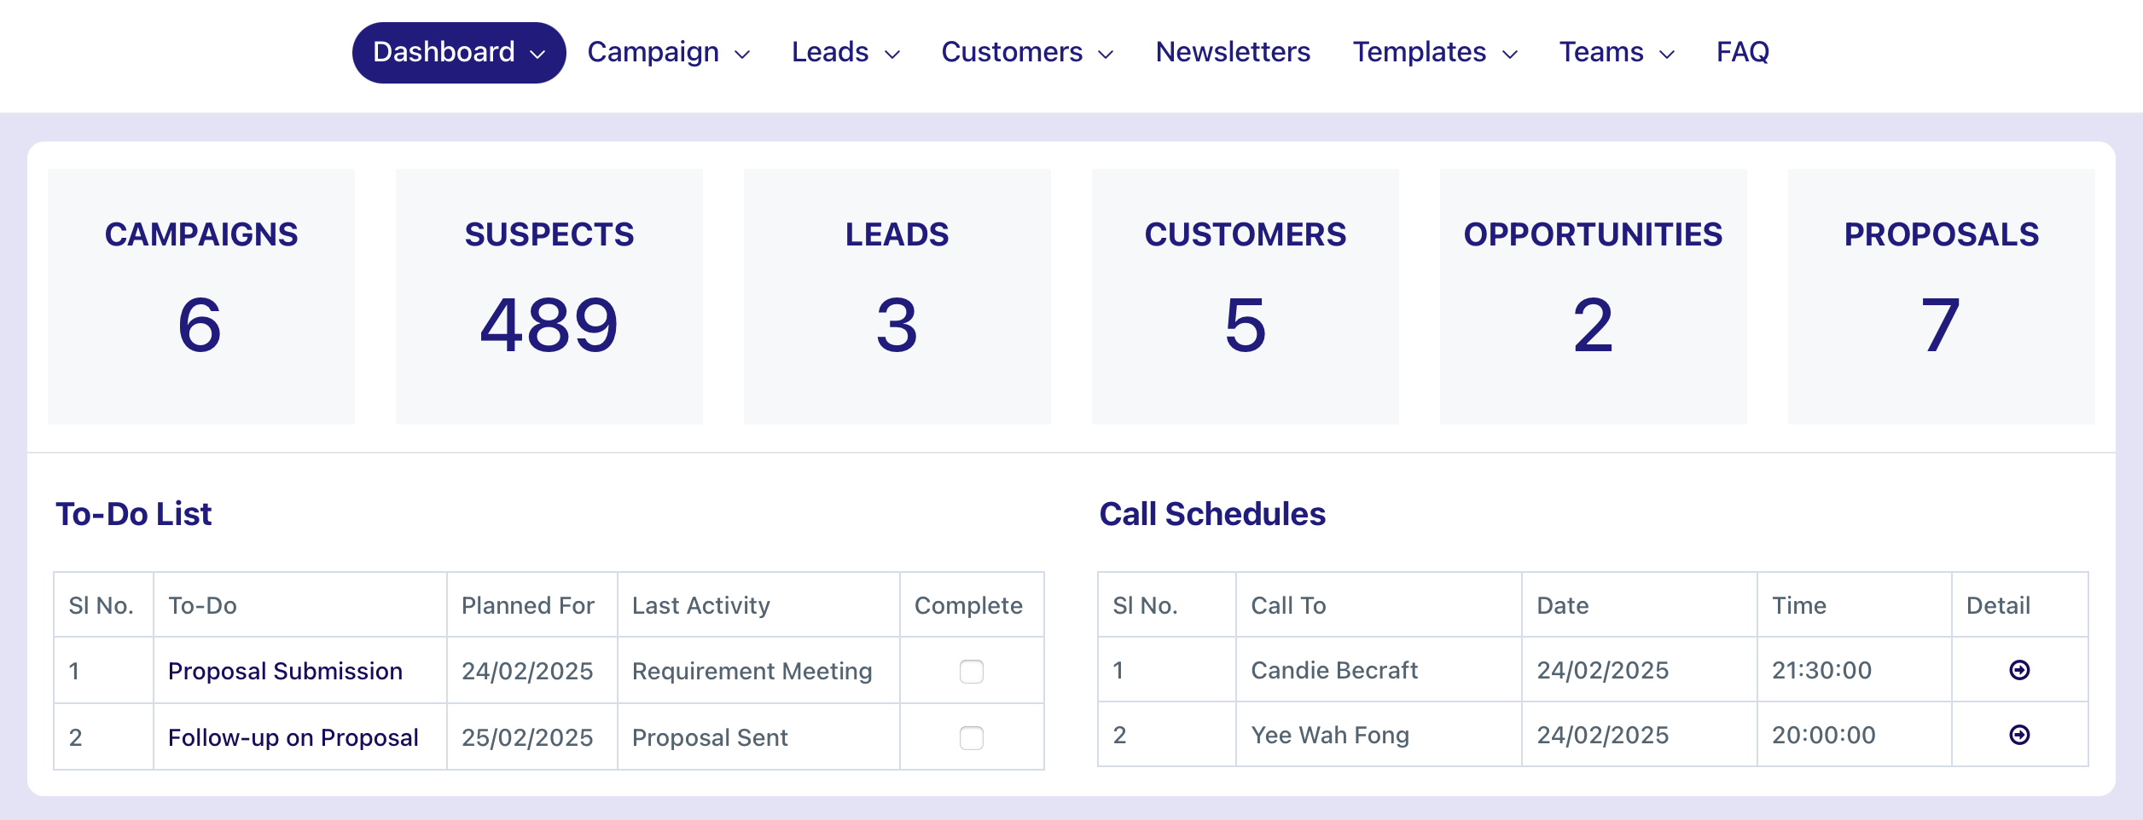Expand the Customers navigation dropdown
The width and height of the screenshot is (2143, 820).
coord(1027,53)
